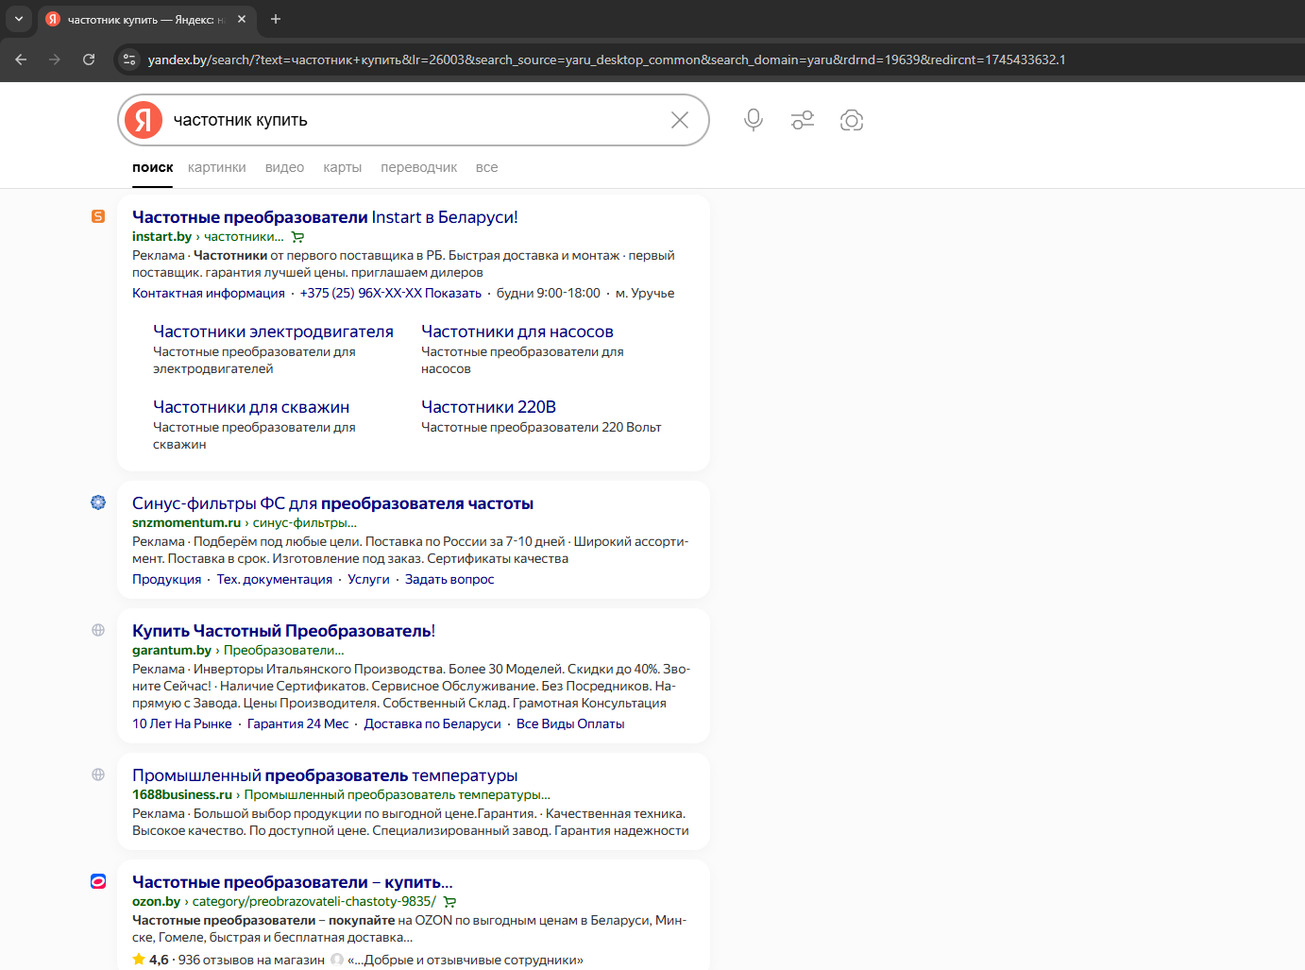The image size is (1305, 970).
Task: Open Частотники электродвигателя sitelink
Action: coord(273,332)
